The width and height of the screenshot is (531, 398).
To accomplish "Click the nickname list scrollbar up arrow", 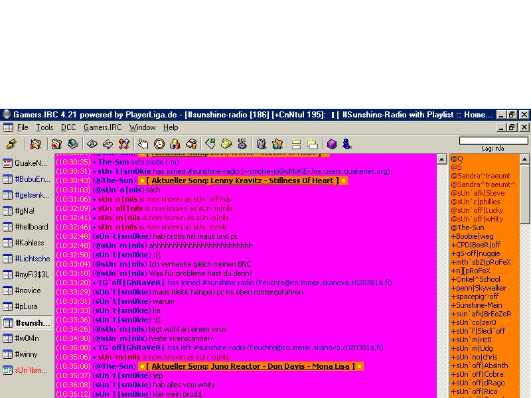I will point(525,159).
